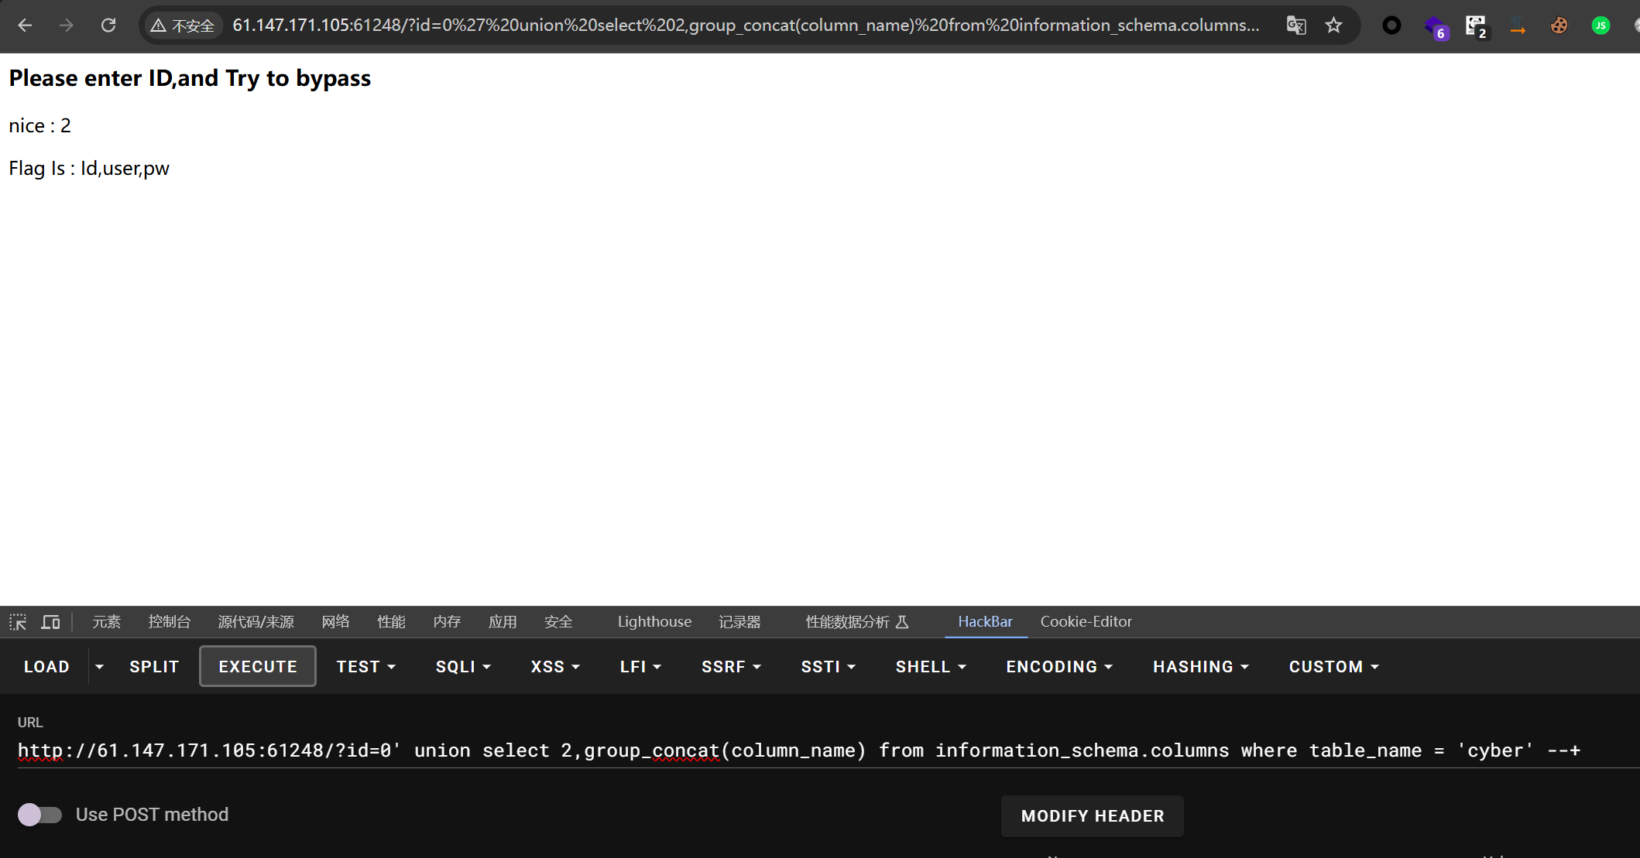Reload the current page
1640x858 pixels.
(108, 26)
